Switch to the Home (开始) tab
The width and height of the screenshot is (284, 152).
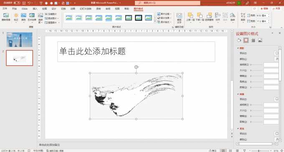(x=14, y=8)
